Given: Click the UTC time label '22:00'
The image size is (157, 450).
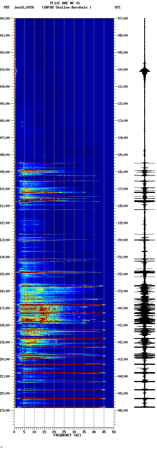Looking at the screenshot, I should [x=123, y=274].
